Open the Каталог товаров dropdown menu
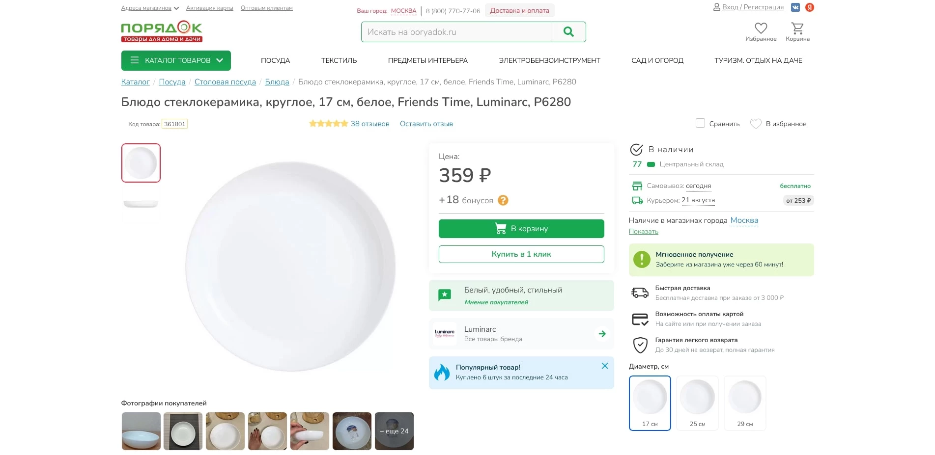Viewport: 935px width, 455px height. coord(176,60)
